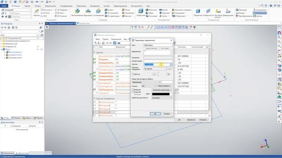
Task: Select the Текстовая radio option
Action: click(x=163, y=48)
